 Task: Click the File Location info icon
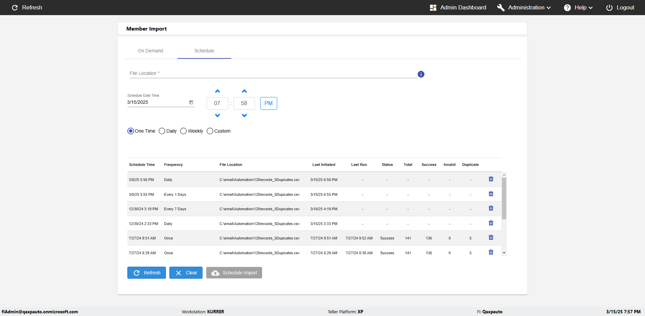(421, 74)
